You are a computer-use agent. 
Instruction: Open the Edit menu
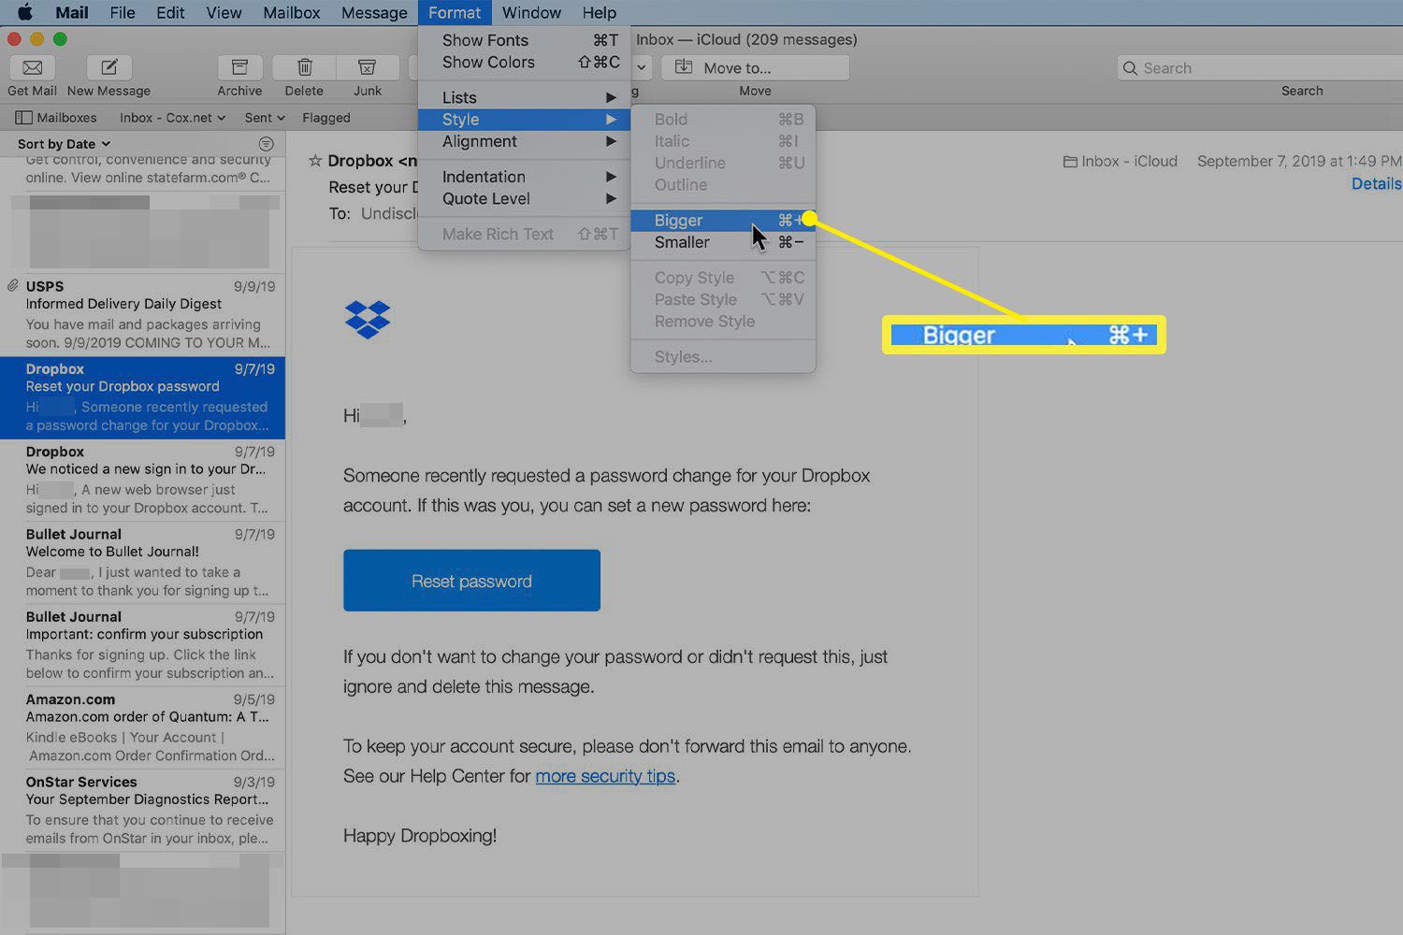(170, 12)
